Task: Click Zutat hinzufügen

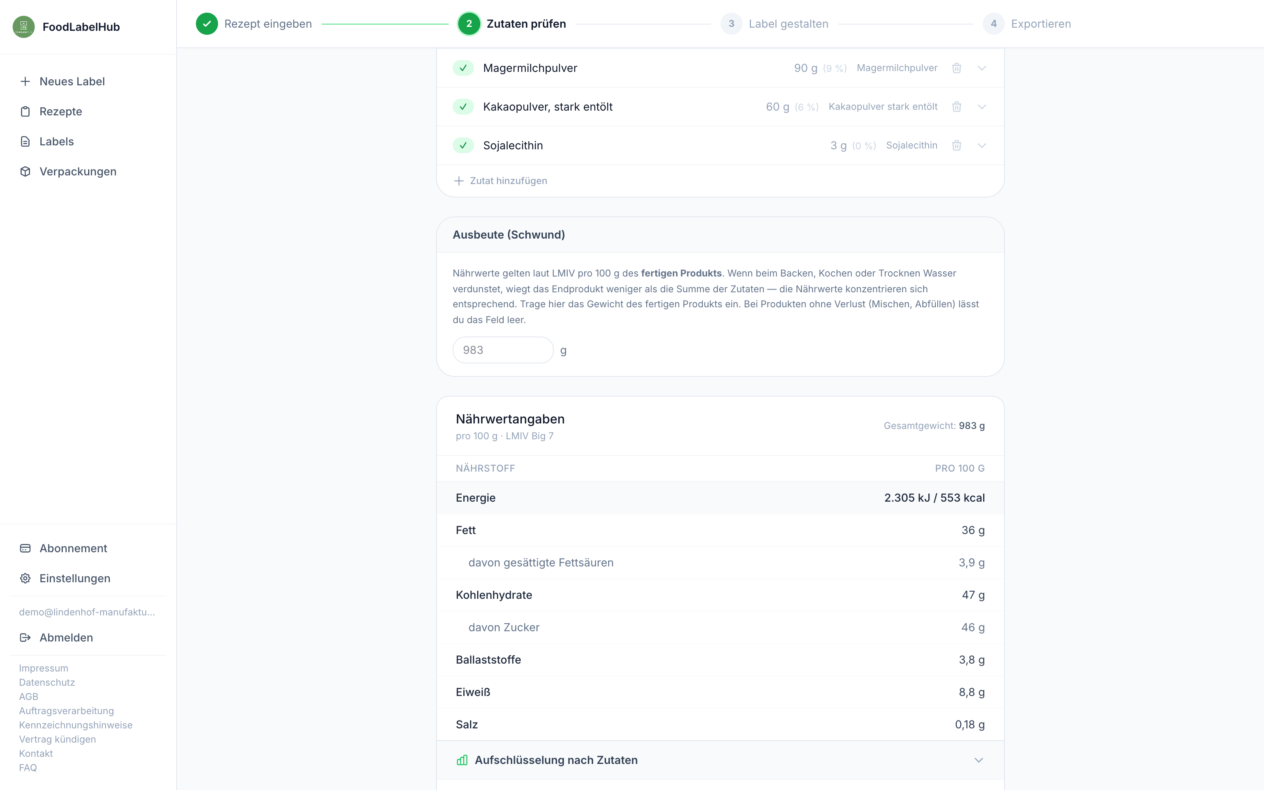Action: (x=500, y=181)
